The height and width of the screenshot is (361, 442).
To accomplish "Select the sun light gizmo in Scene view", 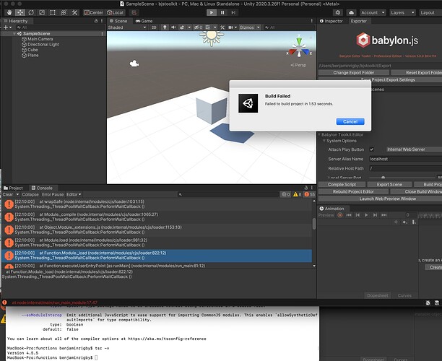I will coord(212,38).
